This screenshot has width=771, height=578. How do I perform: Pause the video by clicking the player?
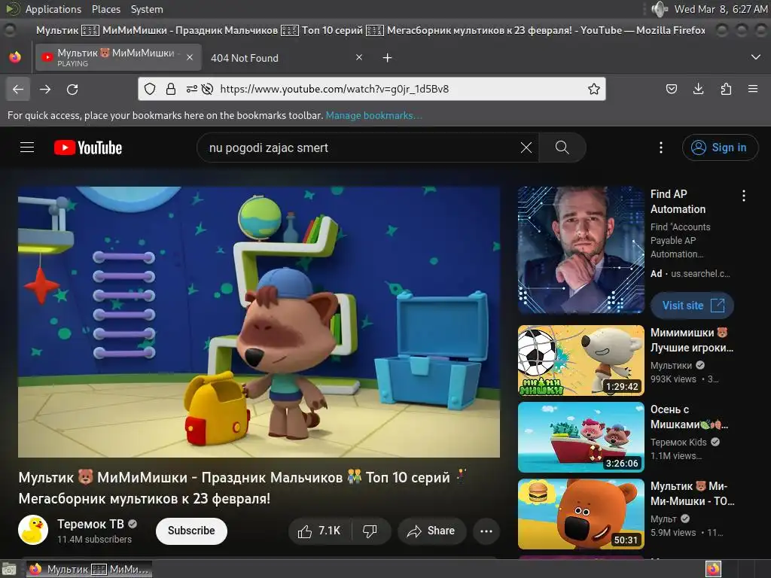click(x=259, y=322)
